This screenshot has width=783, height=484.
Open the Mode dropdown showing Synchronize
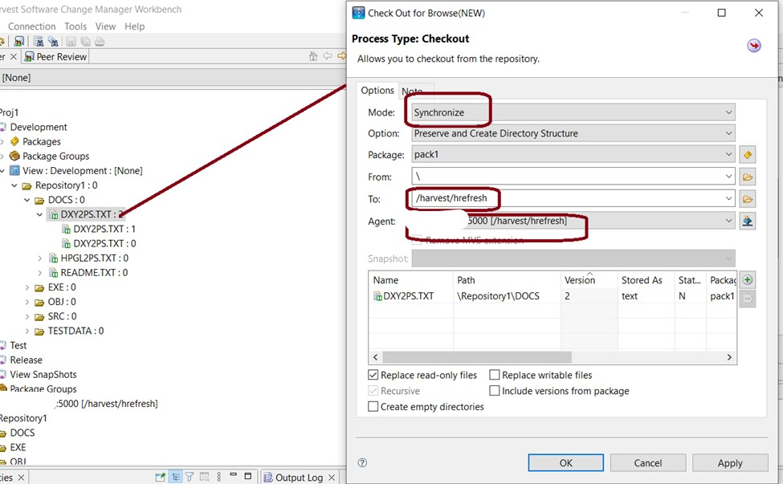[573, 112]
